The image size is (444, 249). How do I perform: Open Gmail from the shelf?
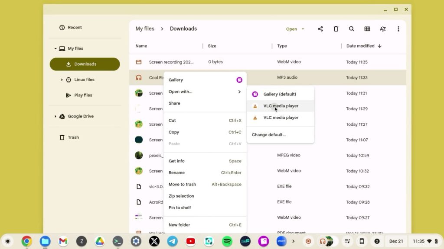[x=63, y=241]
